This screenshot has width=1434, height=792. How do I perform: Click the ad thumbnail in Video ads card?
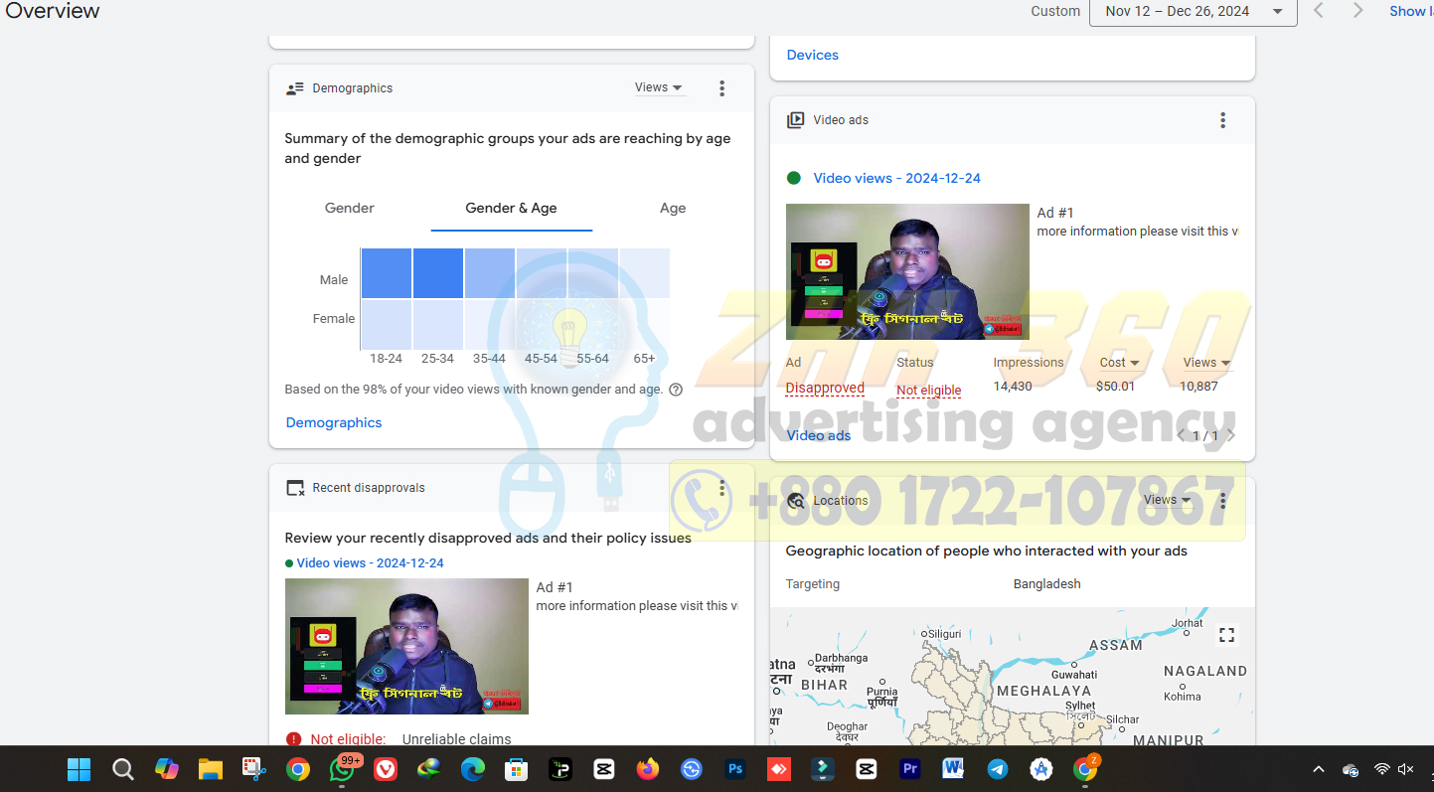907,271
